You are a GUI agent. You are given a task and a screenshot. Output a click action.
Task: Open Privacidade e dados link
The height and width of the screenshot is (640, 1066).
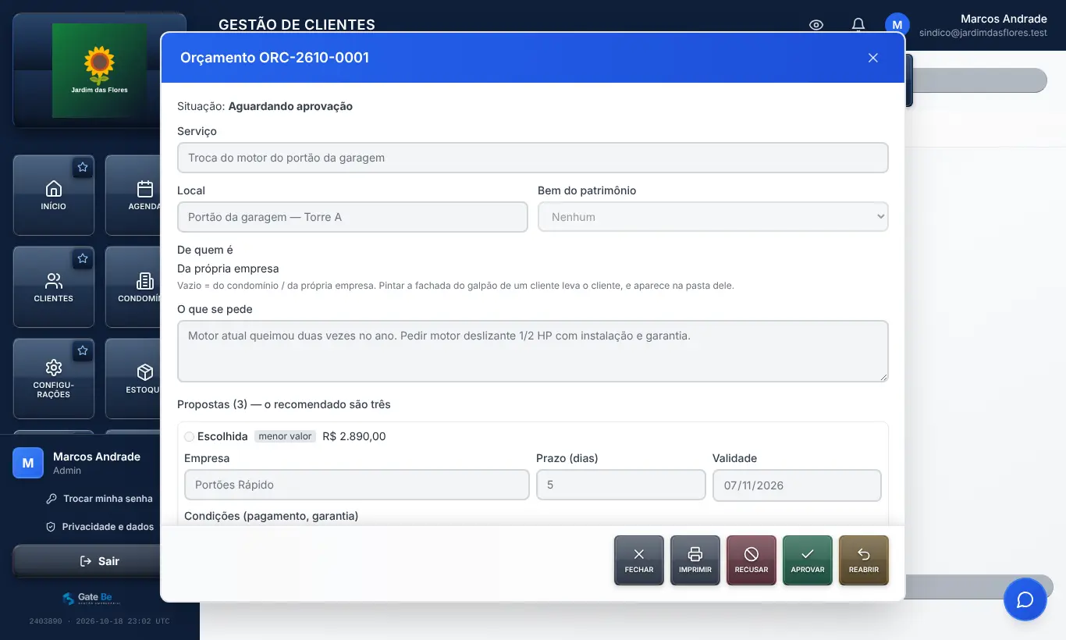pos(99,527)
